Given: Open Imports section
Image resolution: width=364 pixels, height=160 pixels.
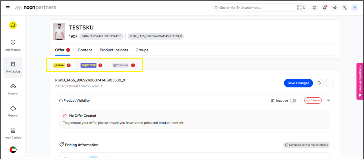Looking at the screenshot, I should (x=13, y=89).
